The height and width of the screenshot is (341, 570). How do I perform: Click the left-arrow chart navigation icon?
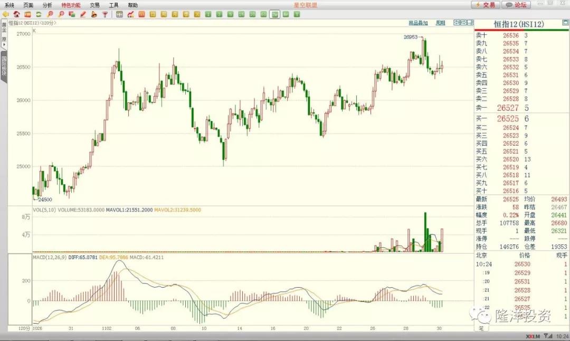(x=457, y=23)
